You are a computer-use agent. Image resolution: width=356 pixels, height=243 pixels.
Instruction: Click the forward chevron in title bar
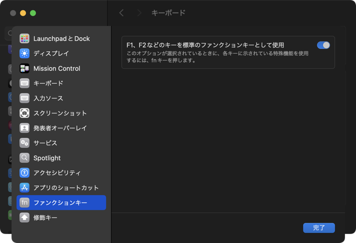pyautogui.click(x=139, y=13)
